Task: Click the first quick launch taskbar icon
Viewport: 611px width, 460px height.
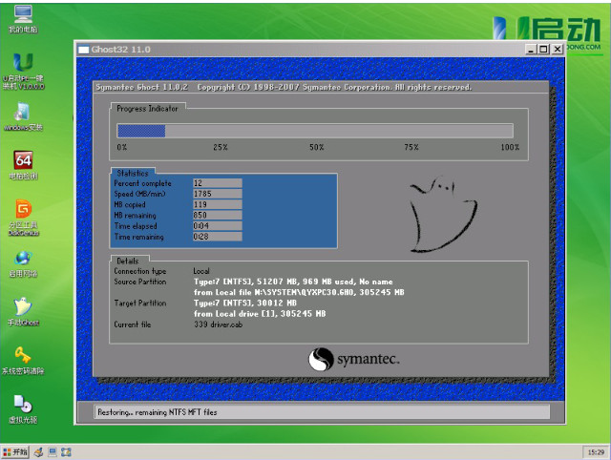Action: (x=39, y=450)
